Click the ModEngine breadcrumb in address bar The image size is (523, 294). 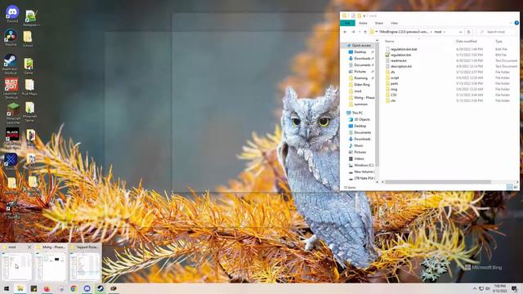(x=404, y=32)
